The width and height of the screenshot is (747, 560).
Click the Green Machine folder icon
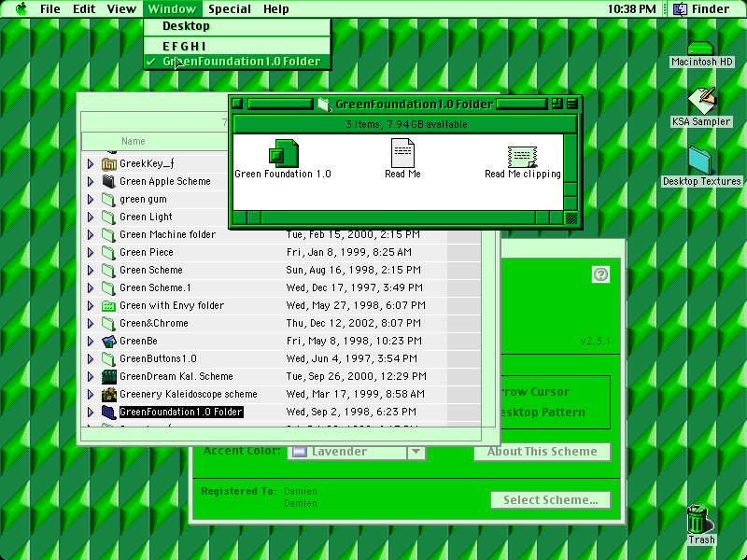pos(109,235)
